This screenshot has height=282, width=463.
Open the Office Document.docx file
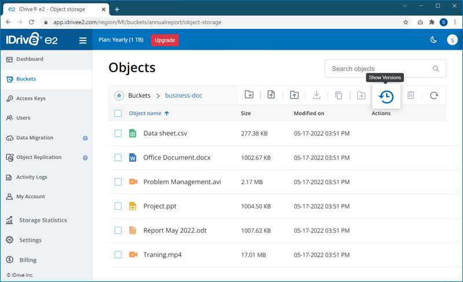[177, 158]
